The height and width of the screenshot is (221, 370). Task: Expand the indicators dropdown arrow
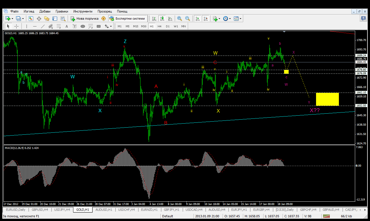pos(220,19)
